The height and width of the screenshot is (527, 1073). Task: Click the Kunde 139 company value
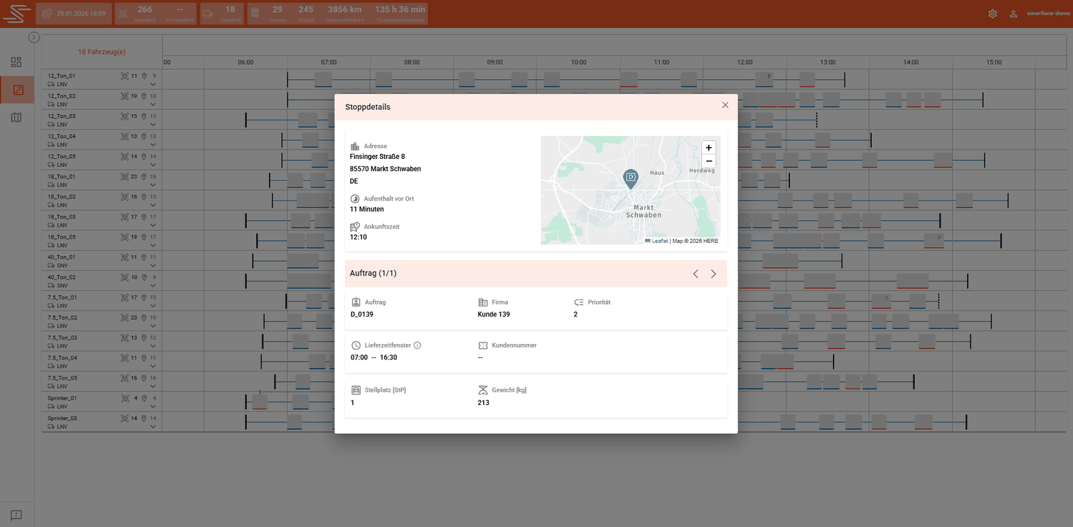coord(494,314)
